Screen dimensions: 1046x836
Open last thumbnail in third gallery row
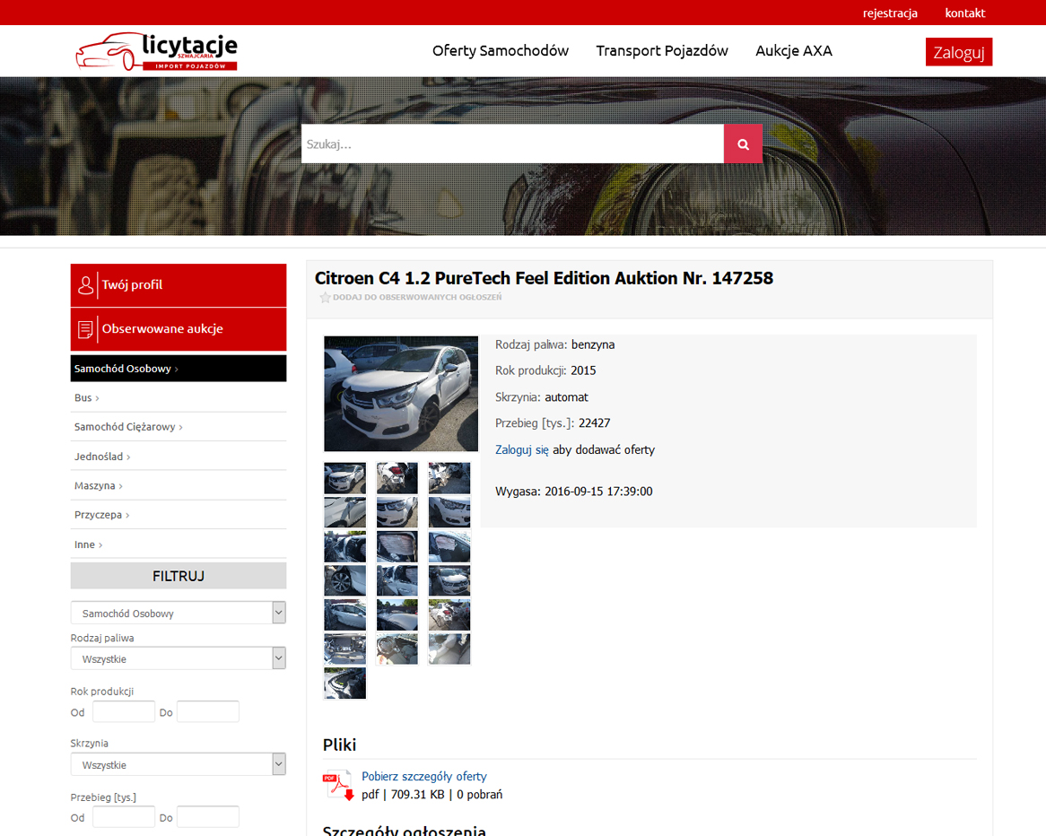pyautogui.click(x=449, y=546)
